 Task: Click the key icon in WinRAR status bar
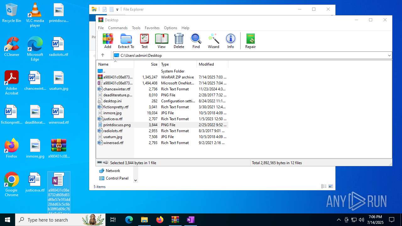coord(106,163)
